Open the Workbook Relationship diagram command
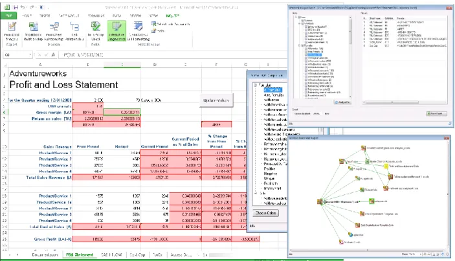Image resolution: width=455 pixels, height=261 pixels. (33, 31)
